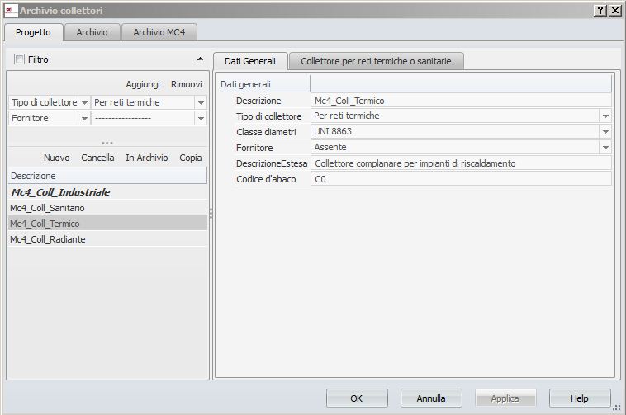626x415 pixels.
Task: Click Copia to duplicate collector
Action: coord(191,158)
